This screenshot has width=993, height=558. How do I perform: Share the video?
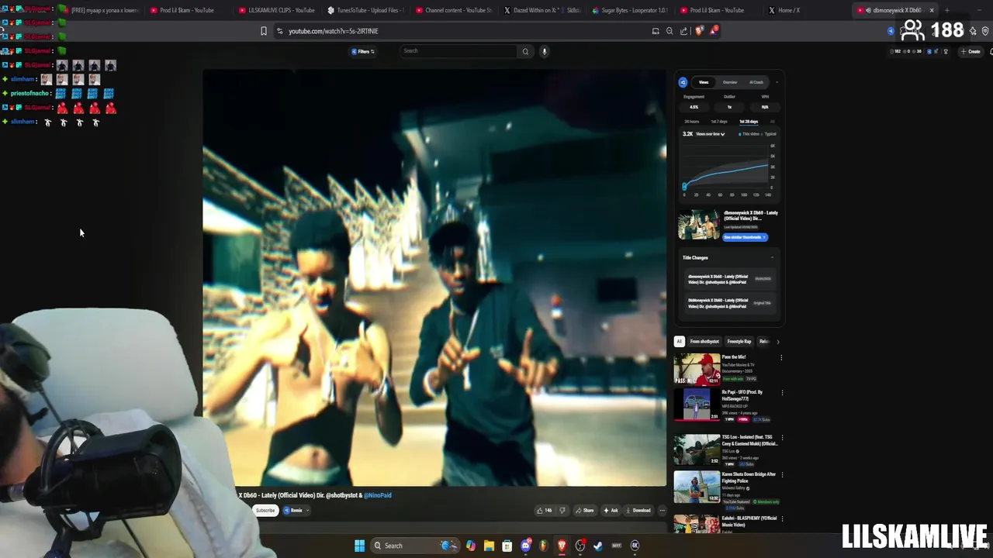click(584, 510)
